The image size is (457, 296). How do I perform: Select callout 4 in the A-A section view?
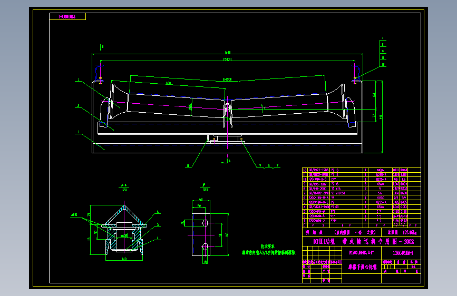pyautogui.click(x=158, y=238)
